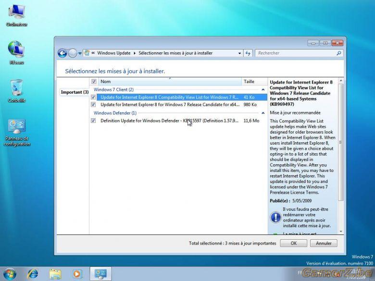Go back with the blue arrow button

point(62,53)
